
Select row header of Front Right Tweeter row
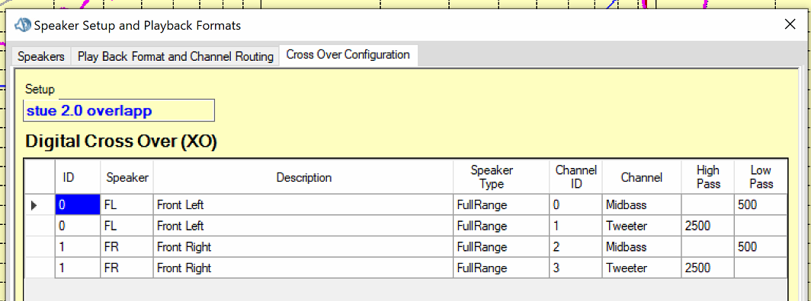[x=40, y=268]
